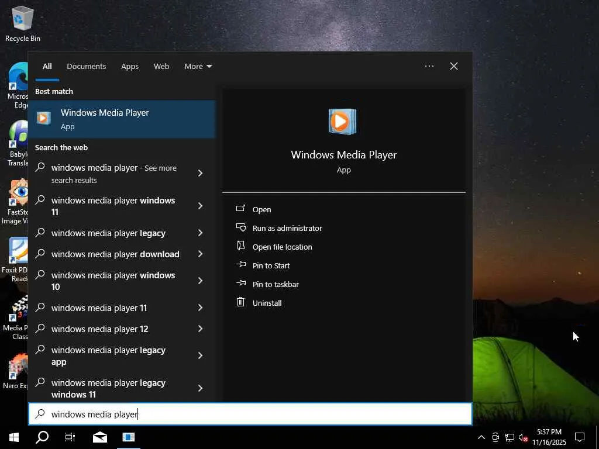Switch to the Web search tab
This screenshot has width=599, height=449.
[161, 67]
